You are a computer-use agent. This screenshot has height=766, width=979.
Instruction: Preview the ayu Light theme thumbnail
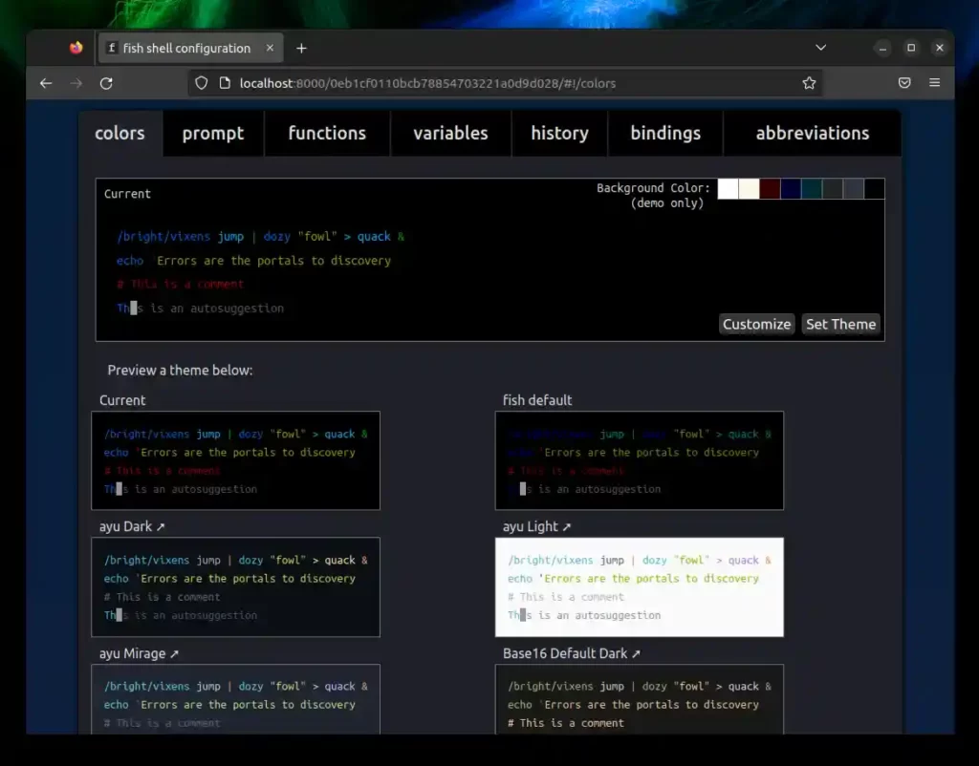coord(639,586)
